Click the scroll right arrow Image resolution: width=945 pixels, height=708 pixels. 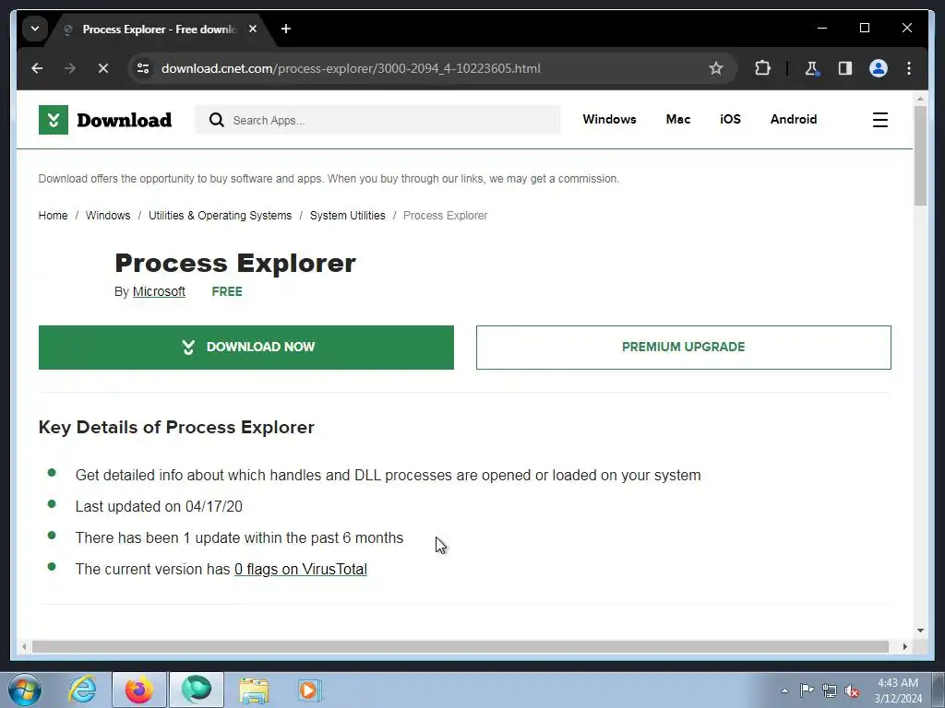pos(904,646)
